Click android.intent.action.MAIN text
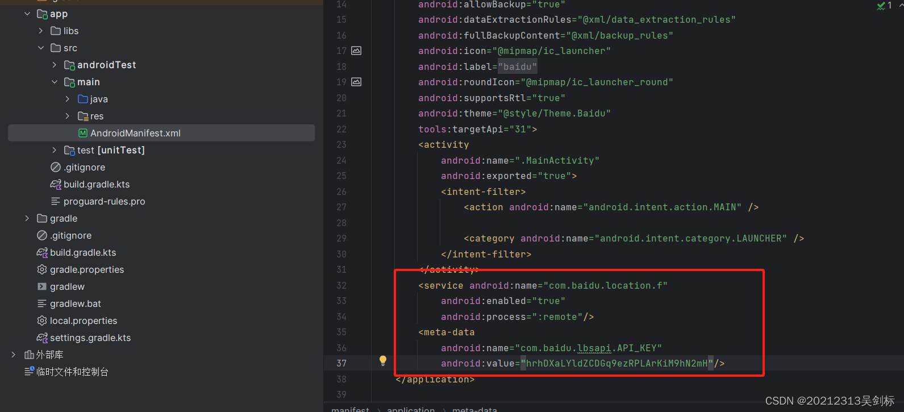Screen dimensions: 904x412 pos(663,207)
